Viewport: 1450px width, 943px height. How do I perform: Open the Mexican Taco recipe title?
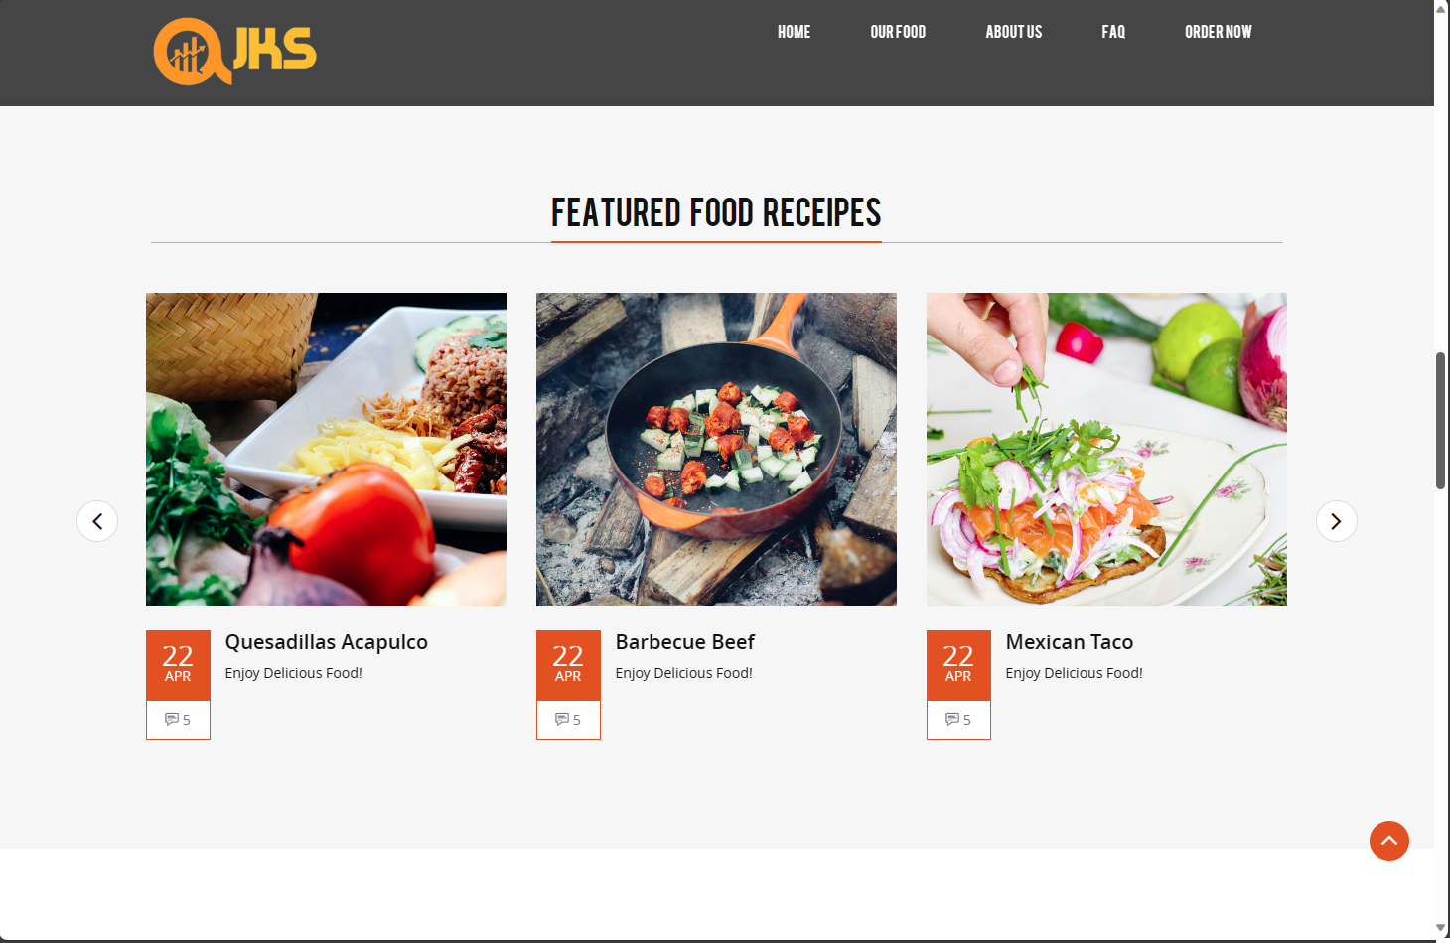[1070, 642]
